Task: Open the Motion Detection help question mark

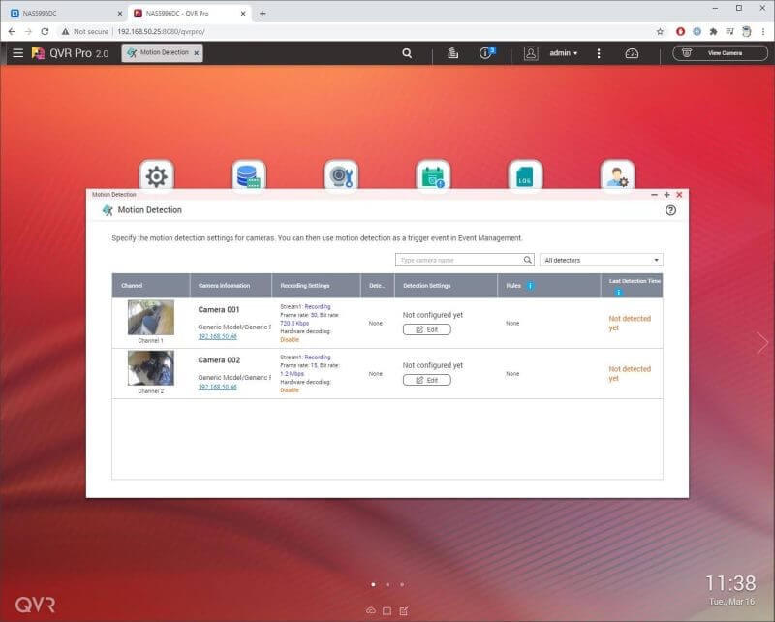Action: tap(670, 210)
